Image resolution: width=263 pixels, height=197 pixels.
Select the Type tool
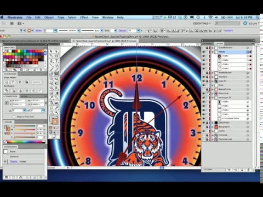pos(56,61)
